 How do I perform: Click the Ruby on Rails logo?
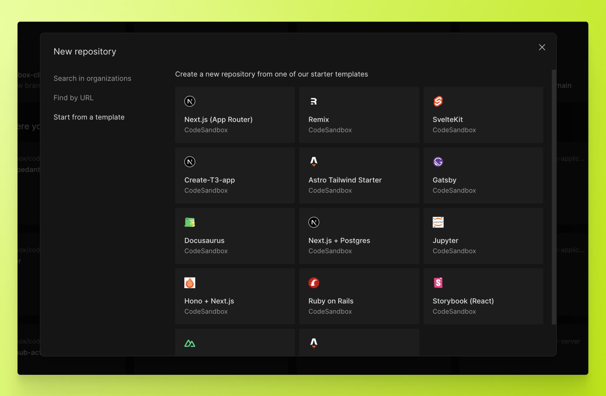(314, 282)
